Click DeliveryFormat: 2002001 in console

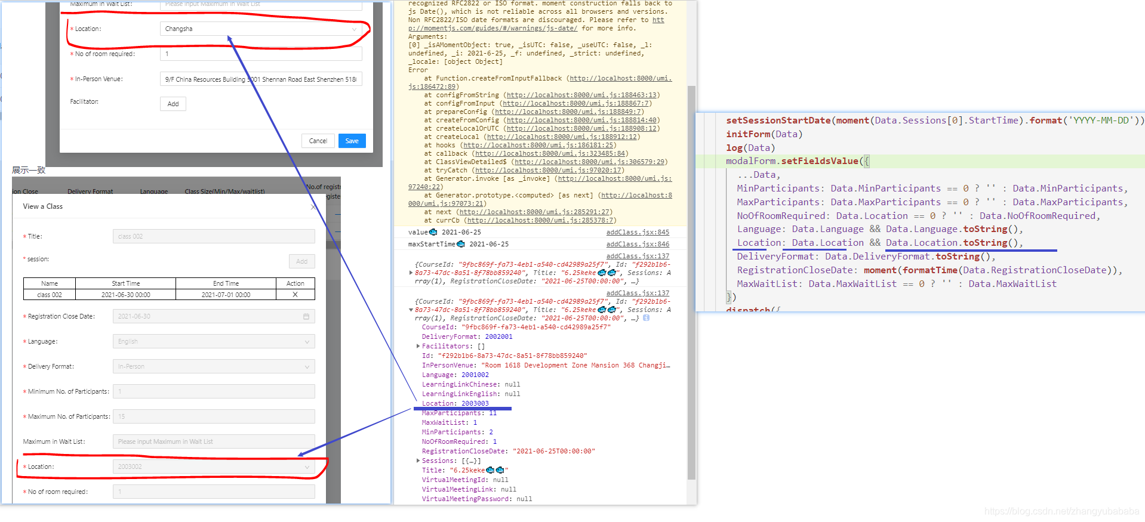pos(467,336)
